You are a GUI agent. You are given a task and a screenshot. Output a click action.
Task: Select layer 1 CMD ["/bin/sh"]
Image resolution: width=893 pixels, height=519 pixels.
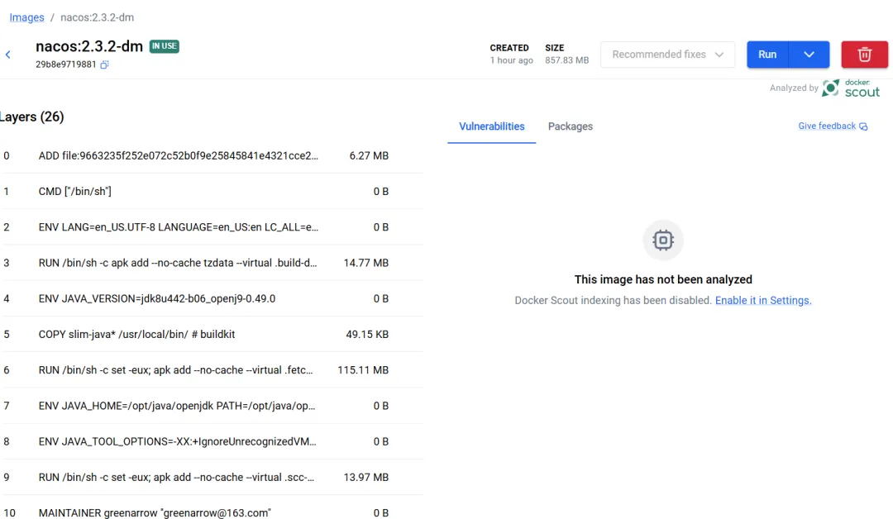pos(212,191)
